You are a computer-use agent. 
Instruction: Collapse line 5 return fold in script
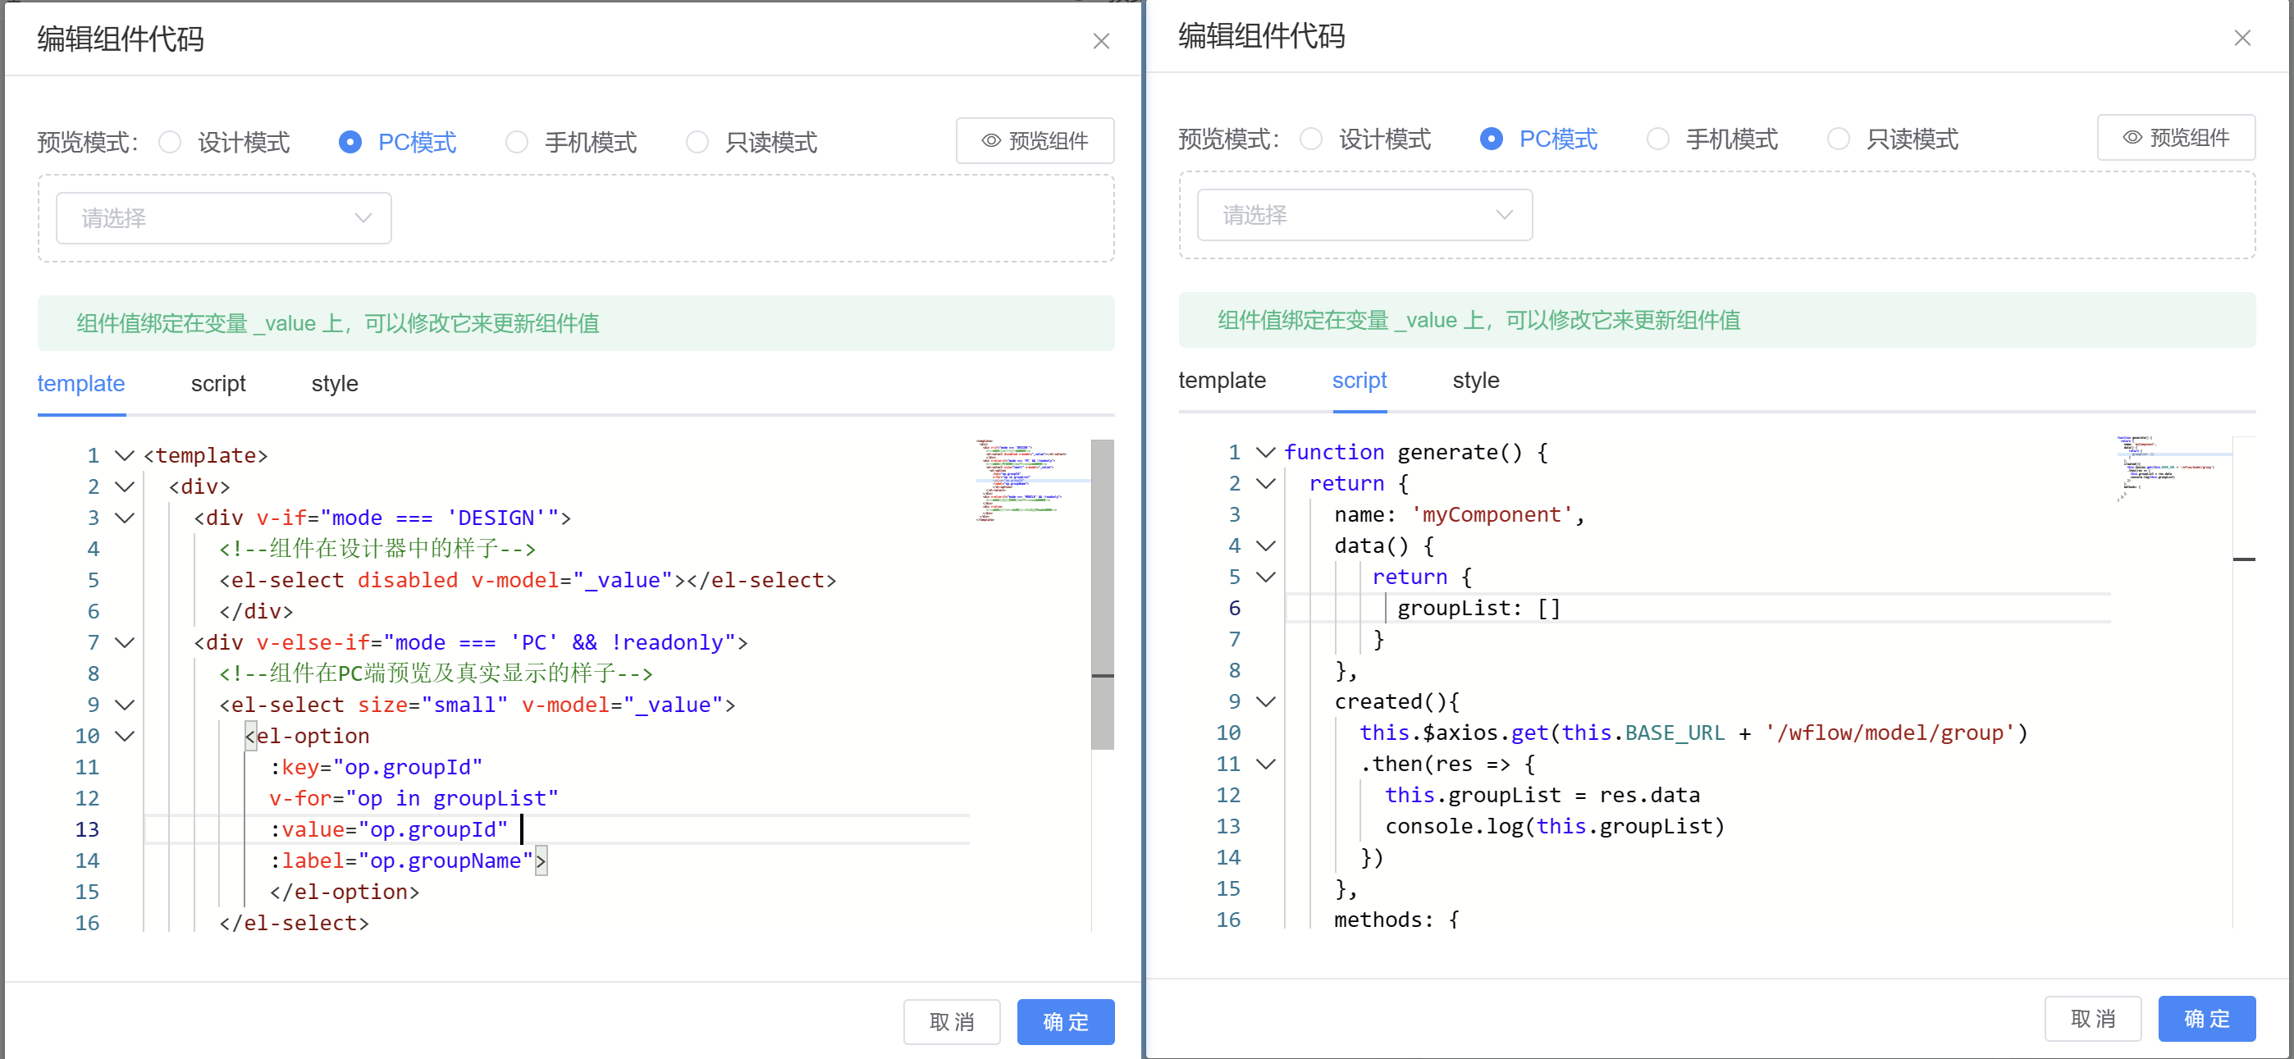1265,577
